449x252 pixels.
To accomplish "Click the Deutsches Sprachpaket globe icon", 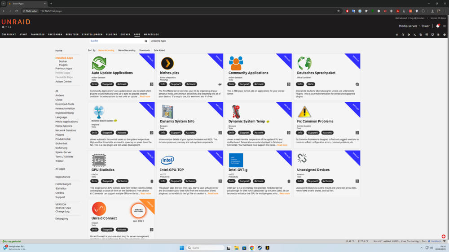I will click(304, 63).
